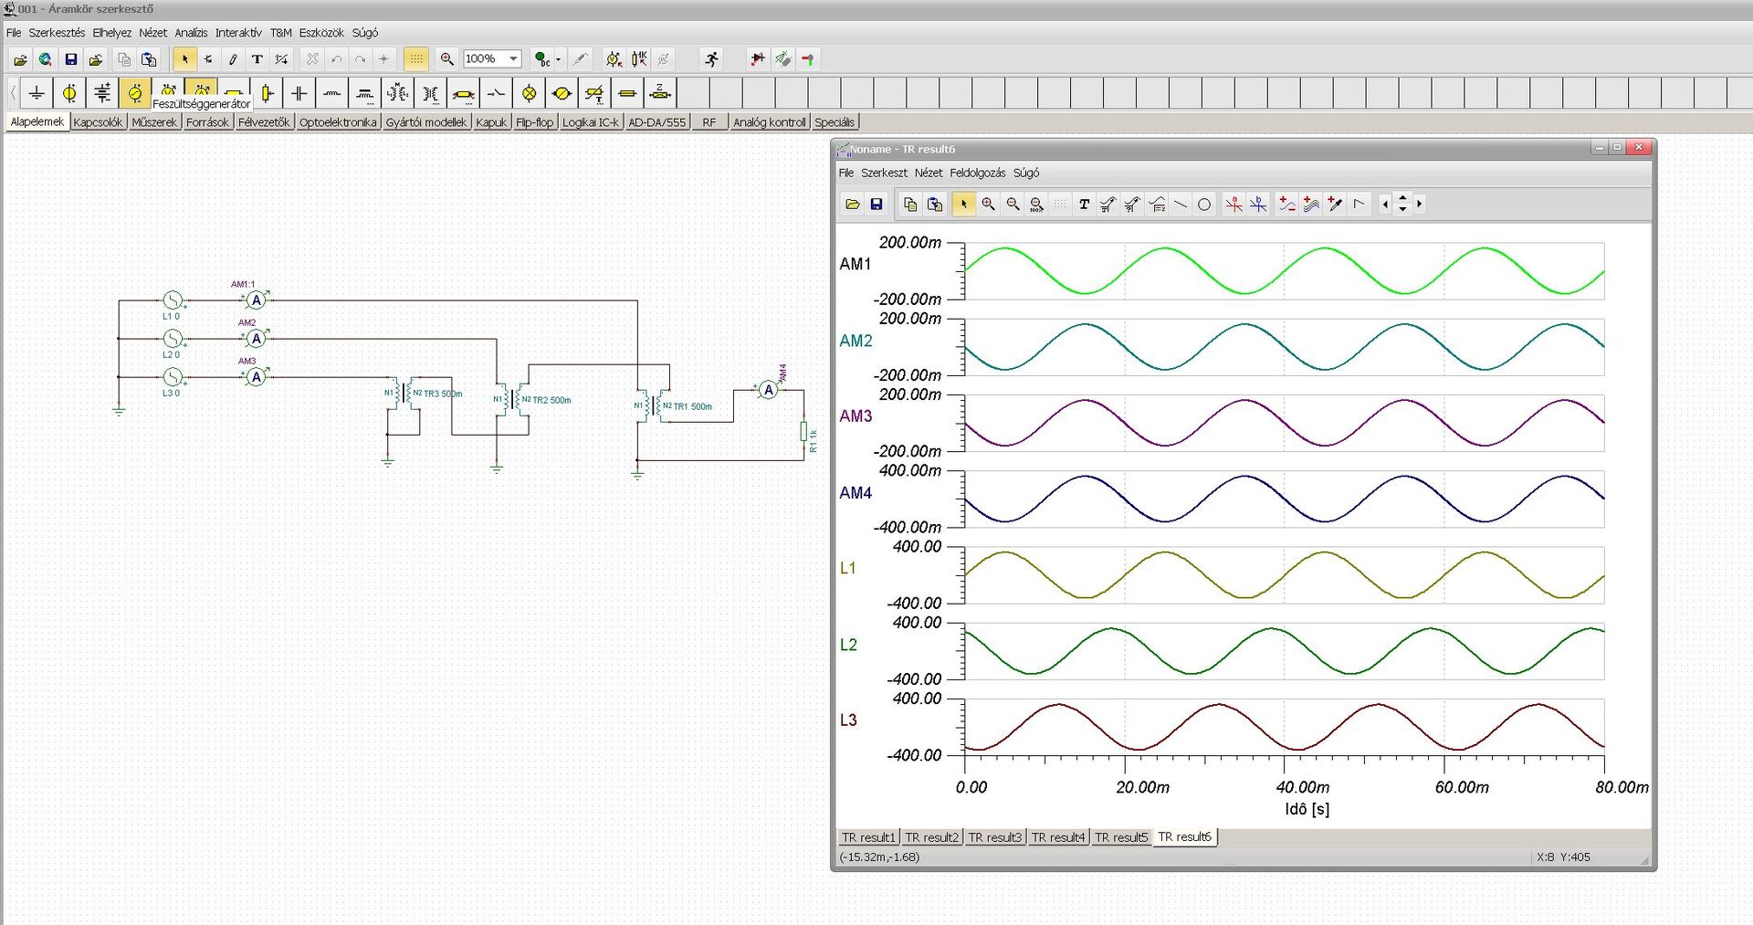
Task: Select the impedance Z component icon
Action: [x=660, y=92]
